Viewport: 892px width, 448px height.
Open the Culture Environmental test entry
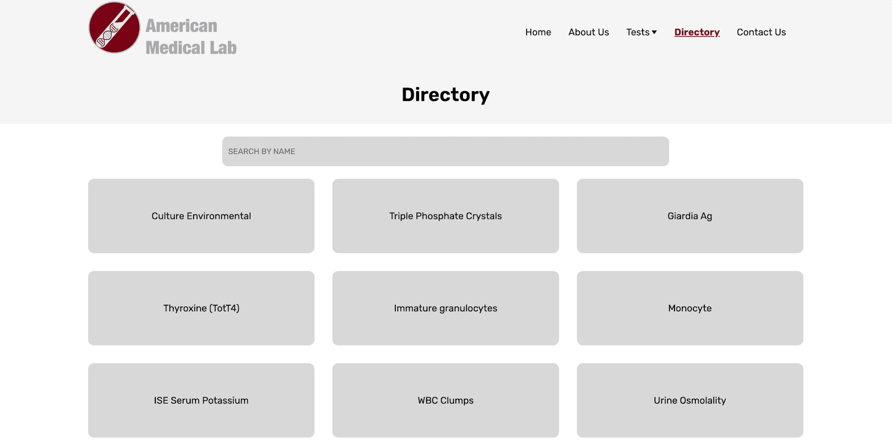(x=201, y=216)
